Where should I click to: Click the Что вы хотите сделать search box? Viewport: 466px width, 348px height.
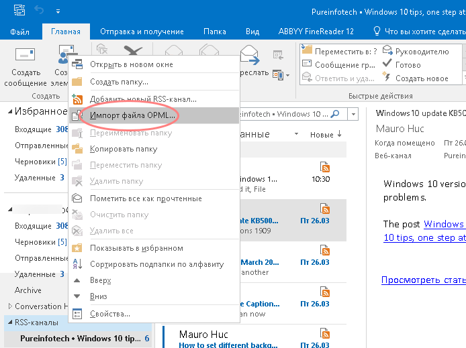click(419, 32)
